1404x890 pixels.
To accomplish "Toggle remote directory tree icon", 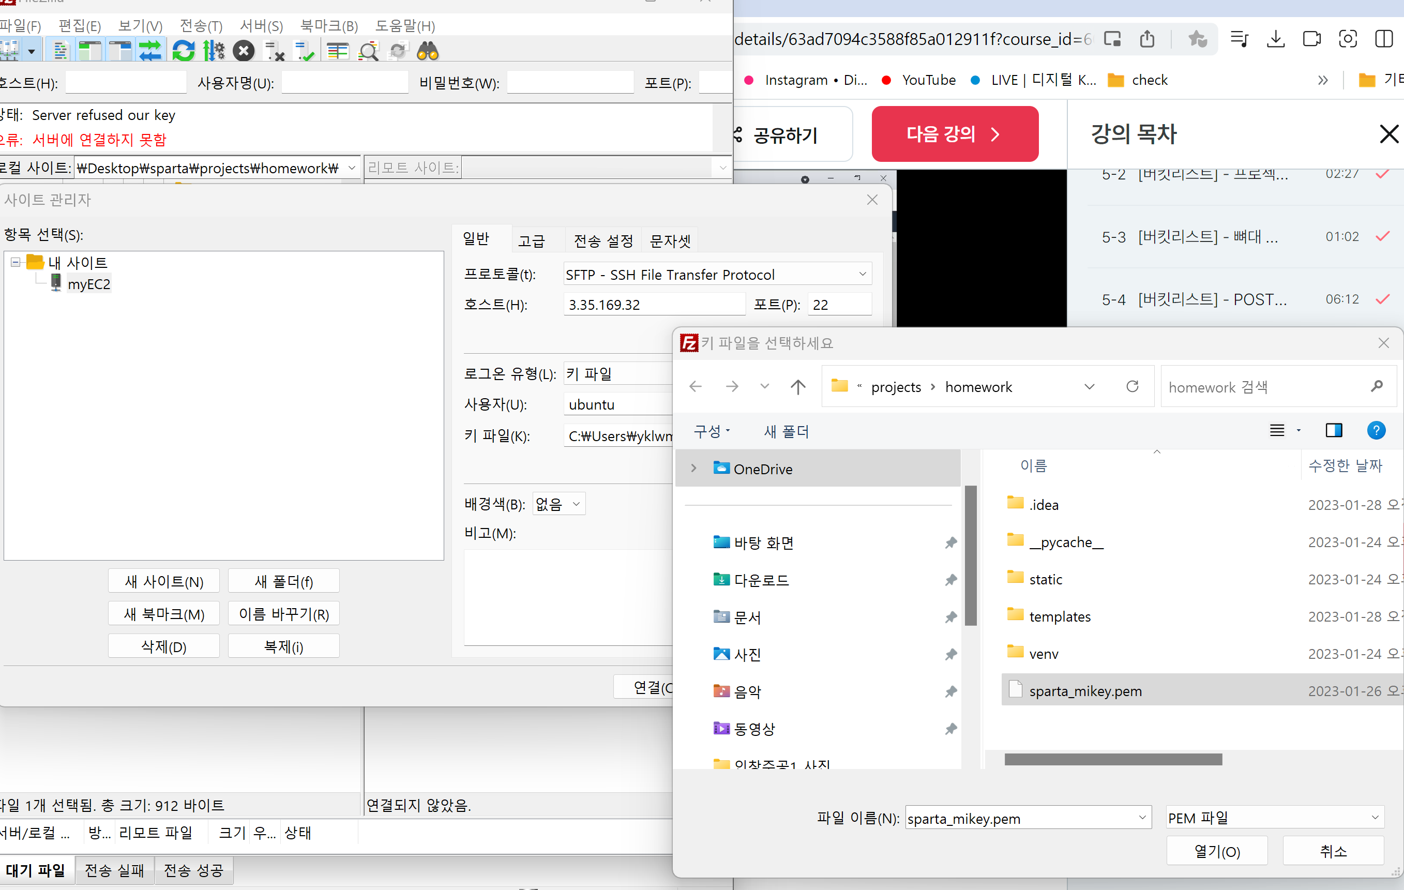I will coord(120,51).
